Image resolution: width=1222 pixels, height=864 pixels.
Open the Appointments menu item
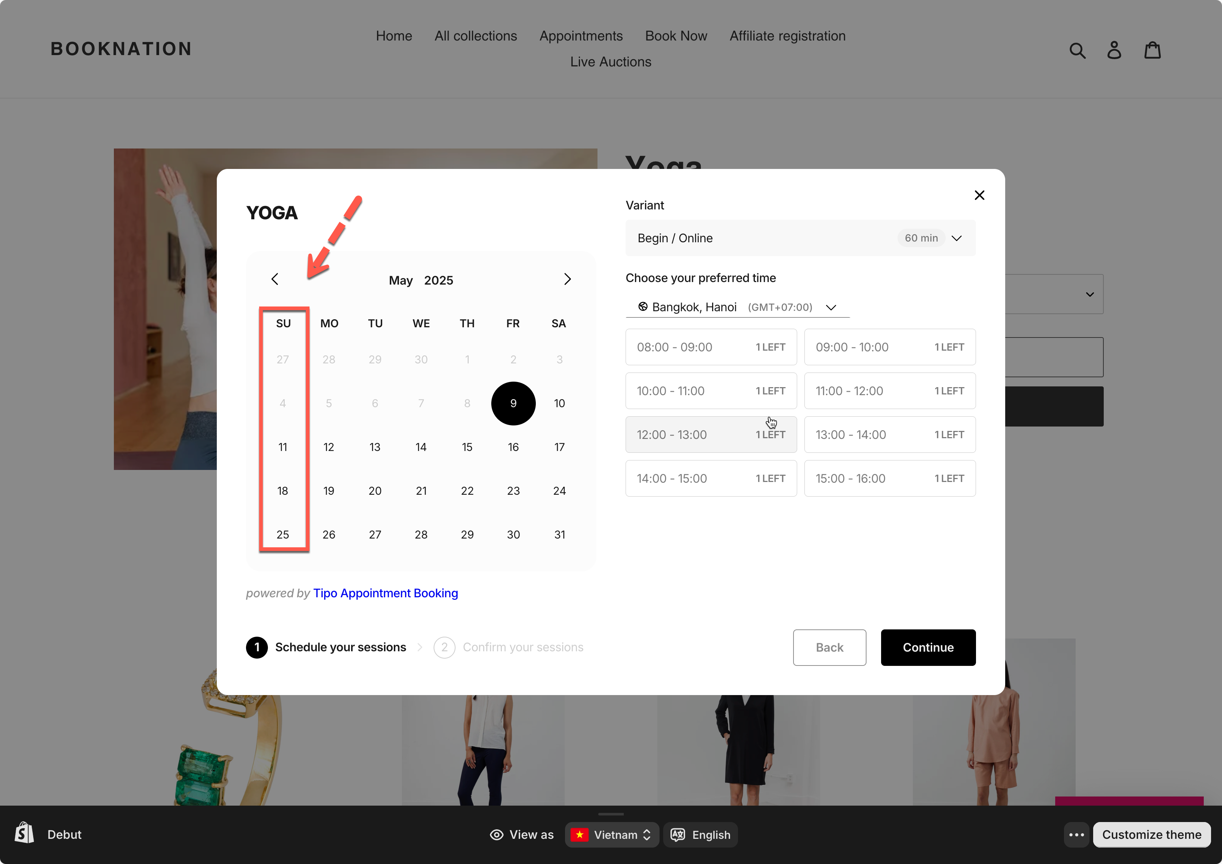tap(581, 36)
